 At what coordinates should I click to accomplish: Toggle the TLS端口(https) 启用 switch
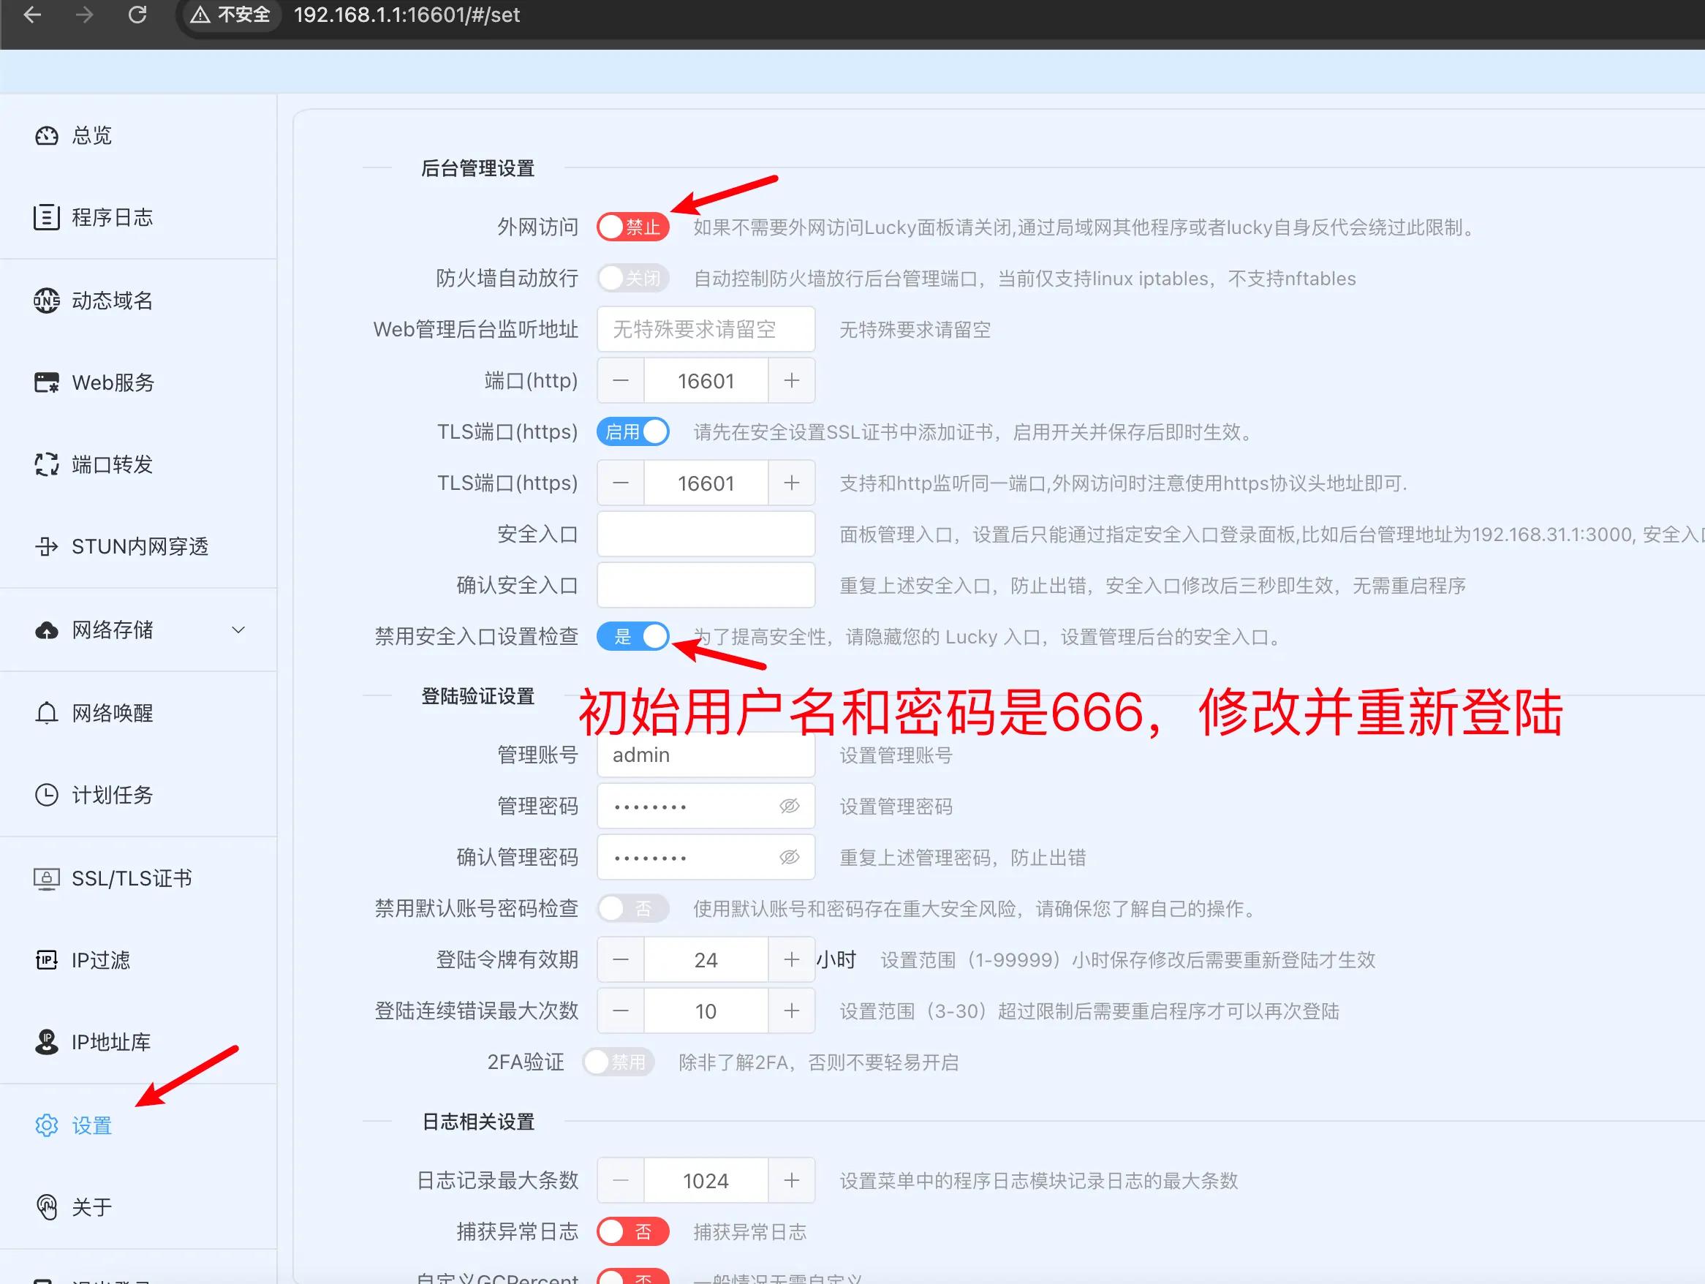coord(633,431)
